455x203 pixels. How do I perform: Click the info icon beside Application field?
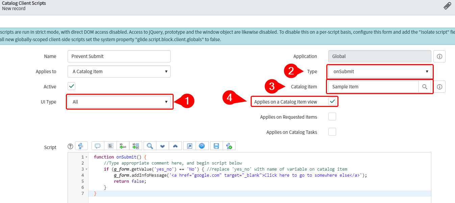pos(439,57)
